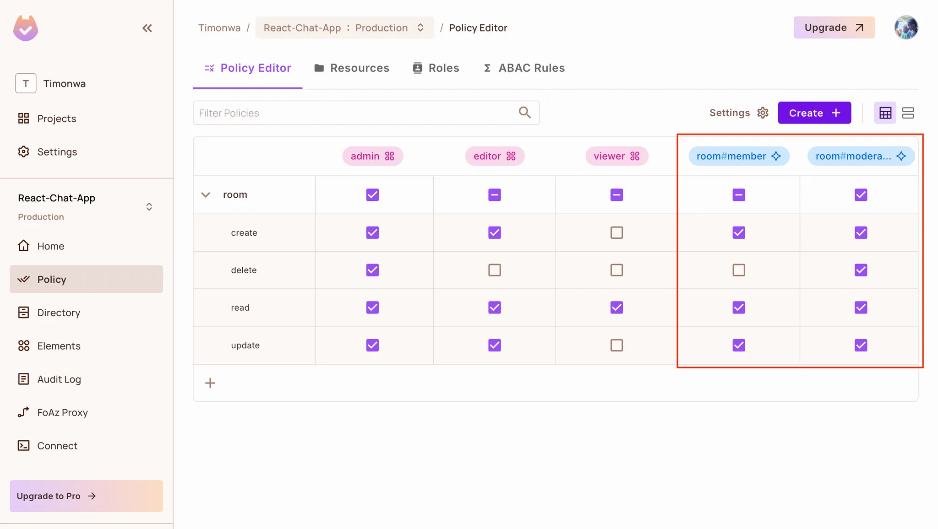Click the Permit logo icon
The height and width of the screenshot is (529, 938).
[26, 28]
